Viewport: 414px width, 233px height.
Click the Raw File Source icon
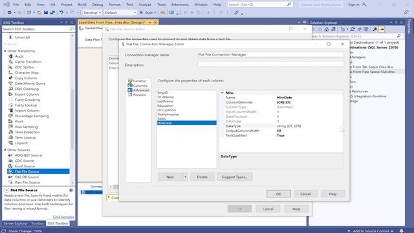(x=10, y=183)
